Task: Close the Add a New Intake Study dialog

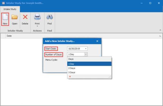Action: pos(97,41)
